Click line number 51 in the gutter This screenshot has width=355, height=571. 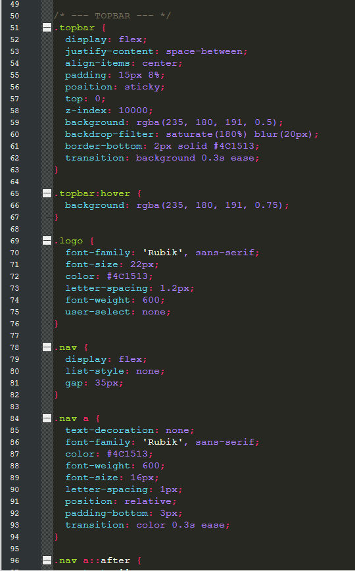(14, 28)
